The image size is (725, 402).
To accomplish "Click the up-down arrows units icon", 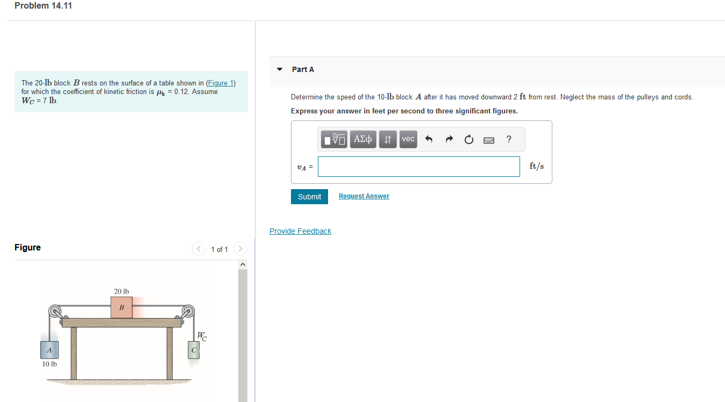I will [387, 139].
